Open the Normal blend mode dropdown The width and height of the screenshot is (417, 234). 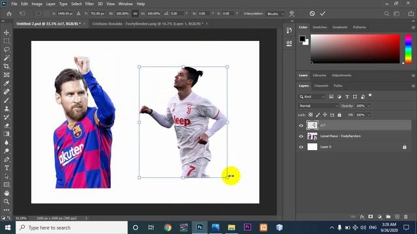pyautogui.click(x=318, y=106)
